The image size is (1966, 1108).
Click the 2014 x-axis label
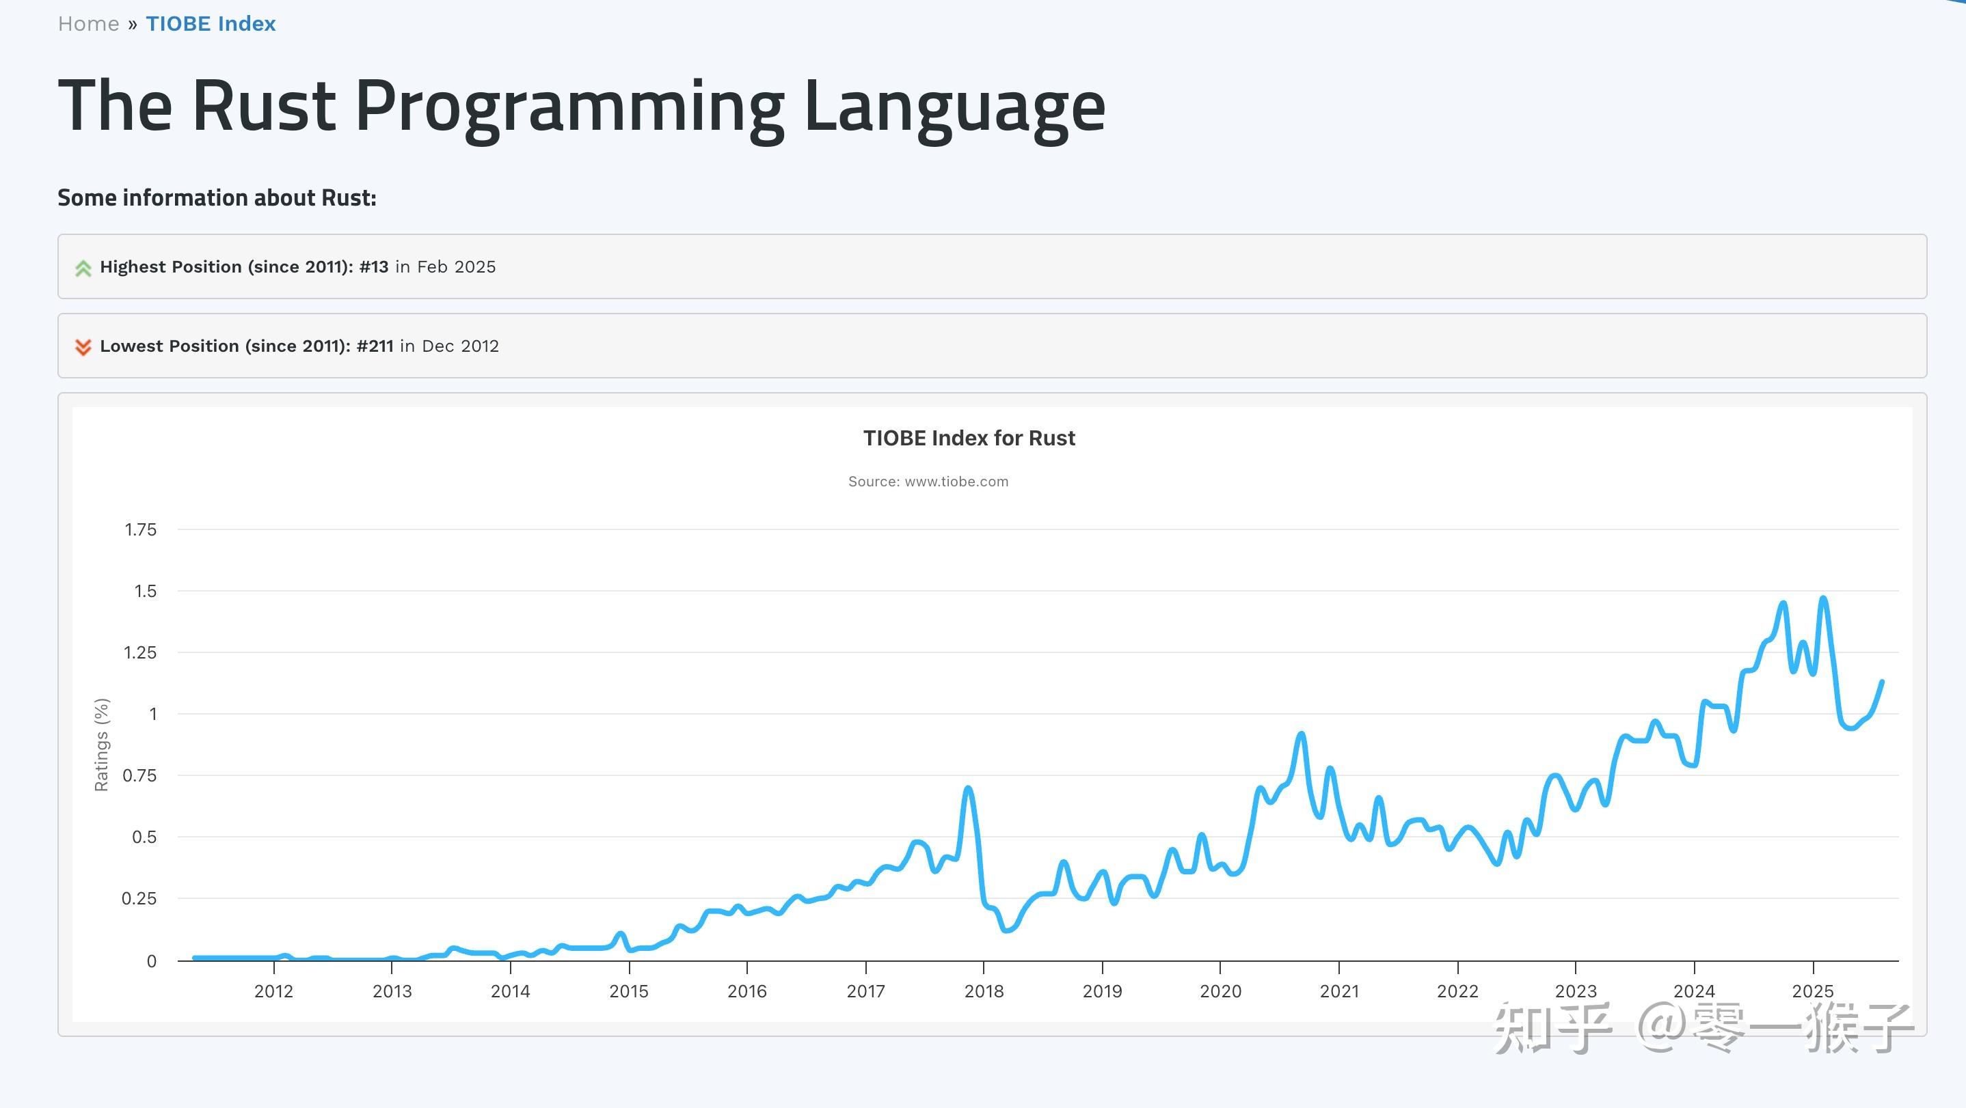coord(510,991)
